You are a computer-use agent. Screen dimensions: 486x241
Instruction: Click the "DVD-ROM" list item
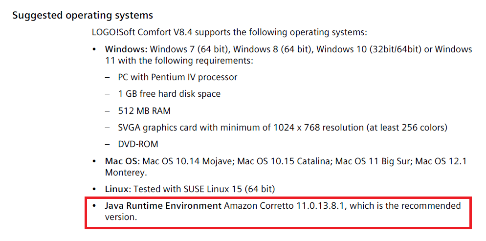(x=138, y=144)
